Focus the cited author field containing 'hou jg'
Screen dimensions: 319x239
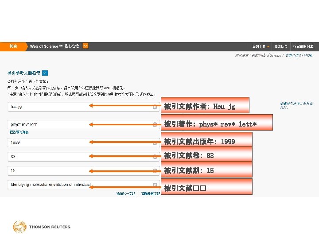pyautogui.click(x=84, y=107)
